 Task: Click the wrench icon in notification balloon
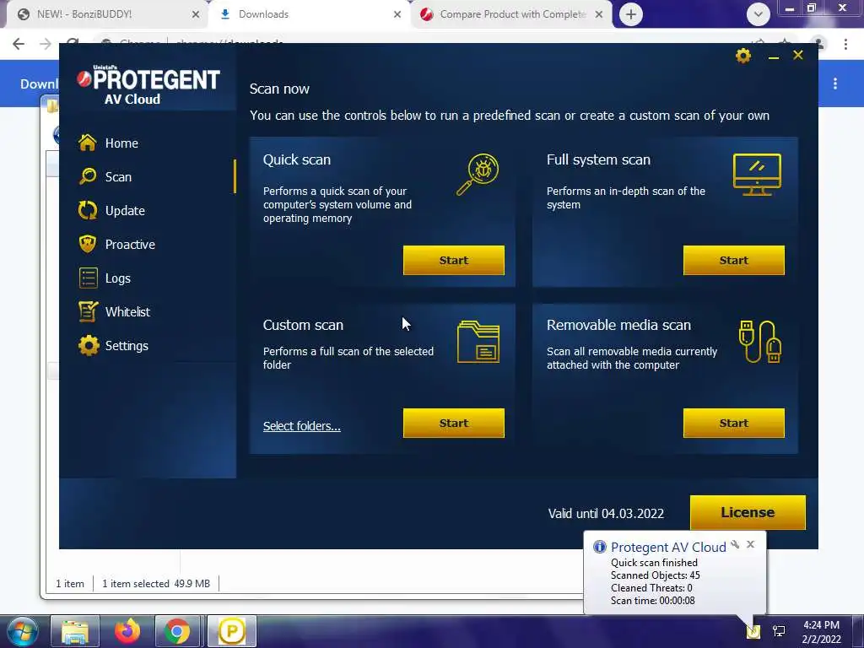point(735,544)
